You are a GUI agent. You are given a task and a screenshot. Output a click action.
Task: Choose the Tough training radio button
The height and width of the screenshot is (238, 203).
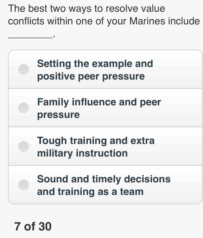click(x=23, y=146)
